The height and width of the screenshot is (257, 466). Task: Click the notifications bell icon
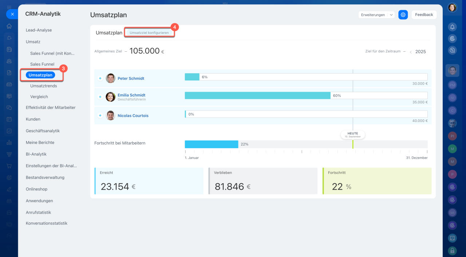[452, 27]
